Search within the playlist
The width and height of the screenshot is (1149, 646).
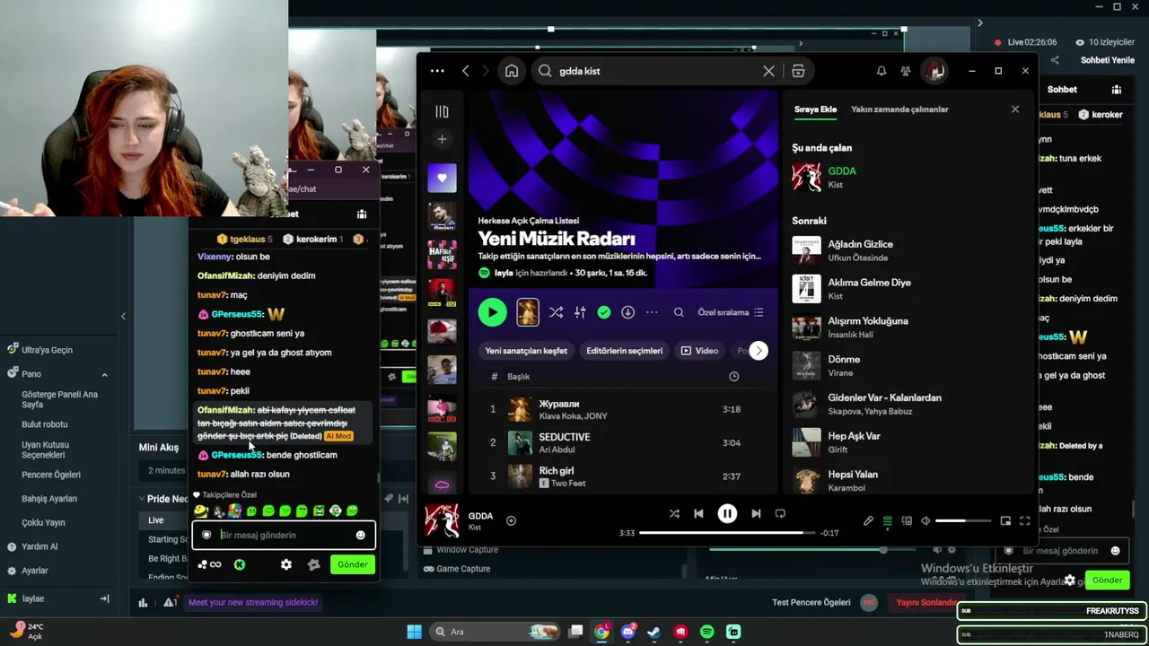pos(679,312)
